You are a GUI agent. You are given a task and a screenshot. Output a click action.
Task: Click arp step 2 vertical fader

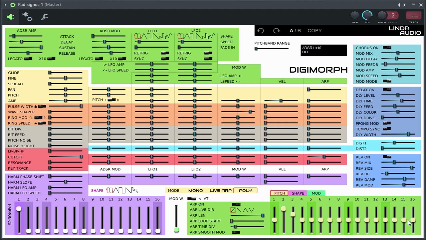(283, 220)
